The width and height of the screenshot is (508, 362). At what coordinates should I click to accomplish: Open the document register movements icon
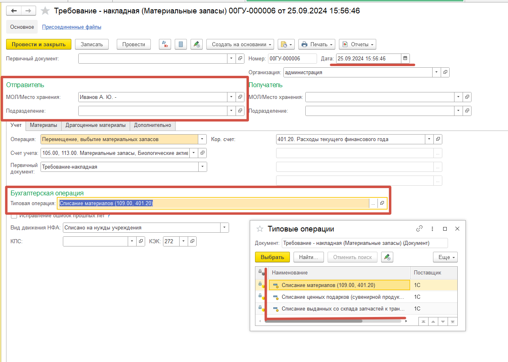pyautogui.click(x=181, y=44)
